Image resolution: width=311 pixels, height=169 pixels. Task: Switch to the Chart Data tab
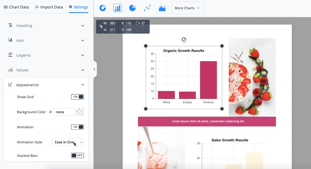tap(16, 7)
